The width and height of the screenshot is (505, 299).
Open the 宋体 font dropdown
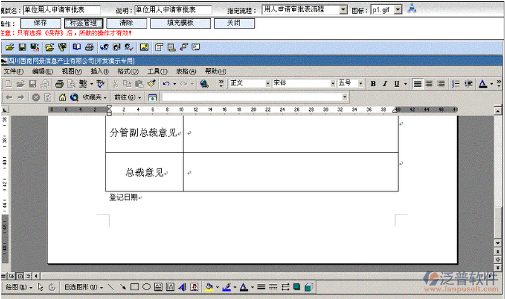(x=332, y=84)
